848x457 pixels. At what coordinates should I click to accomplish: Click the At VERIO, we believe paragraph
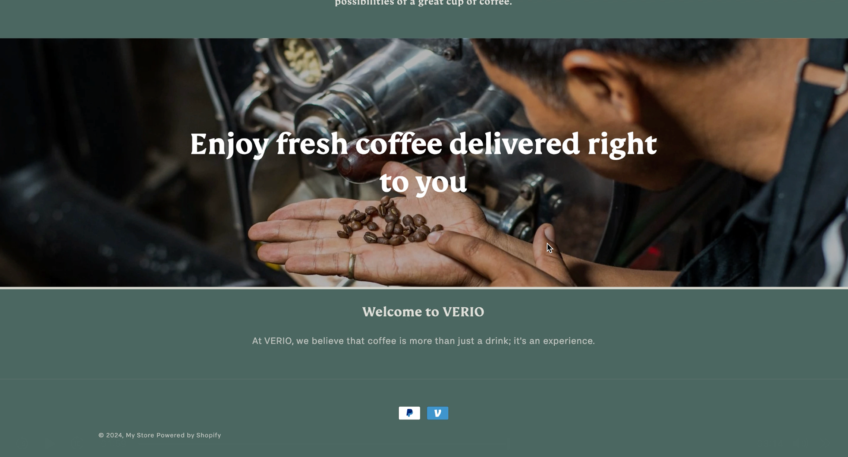coord(423,341)
